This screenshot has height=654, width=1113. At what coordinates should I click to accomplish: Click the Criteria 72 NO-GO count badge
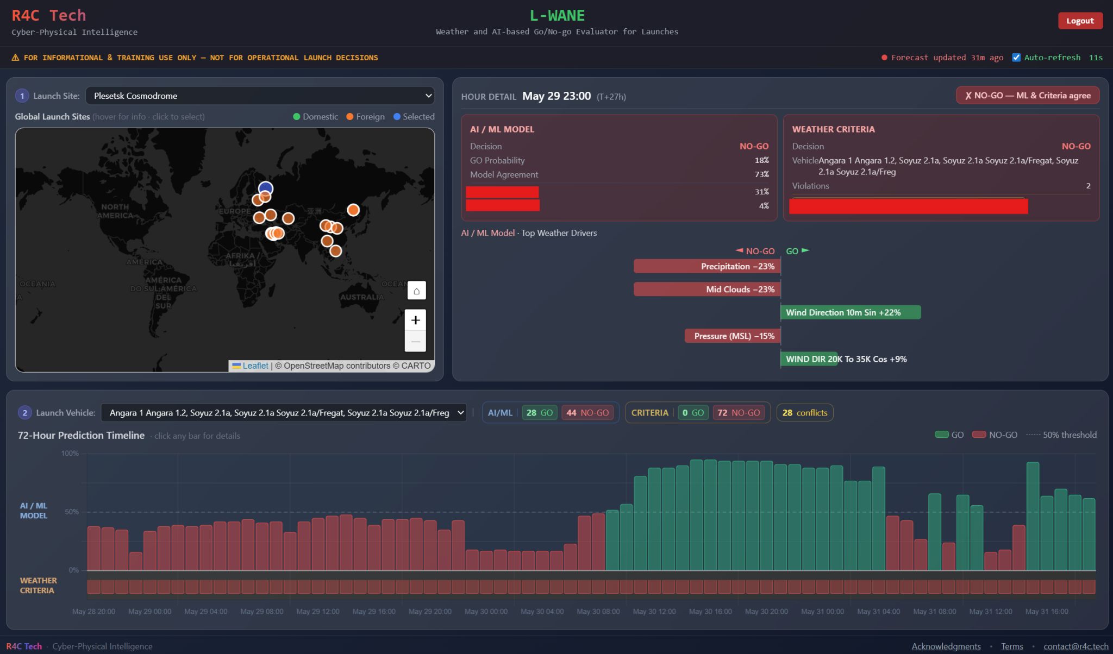tap(739, 413)
